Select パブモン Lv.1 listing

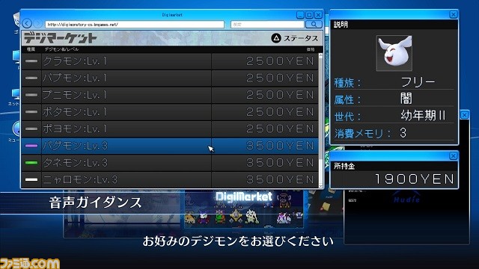(170, 78)
